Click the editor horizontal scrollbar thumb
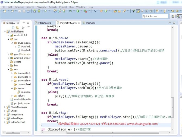The height and width of the screenshot is (137, 182). (x=113, y=132)
